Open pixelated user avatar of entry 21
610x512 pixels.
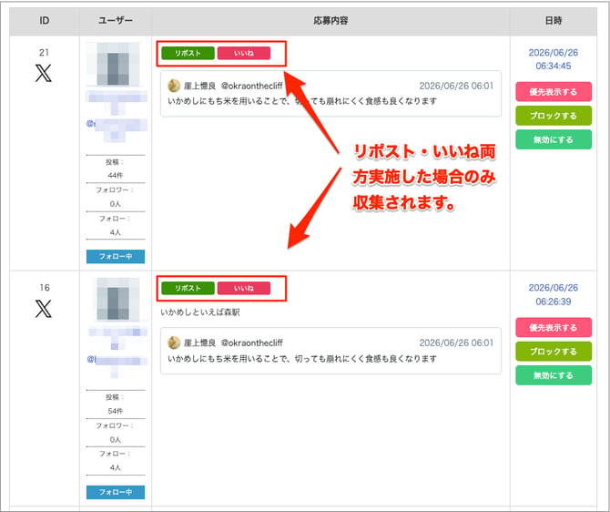(x=113, y=64)
